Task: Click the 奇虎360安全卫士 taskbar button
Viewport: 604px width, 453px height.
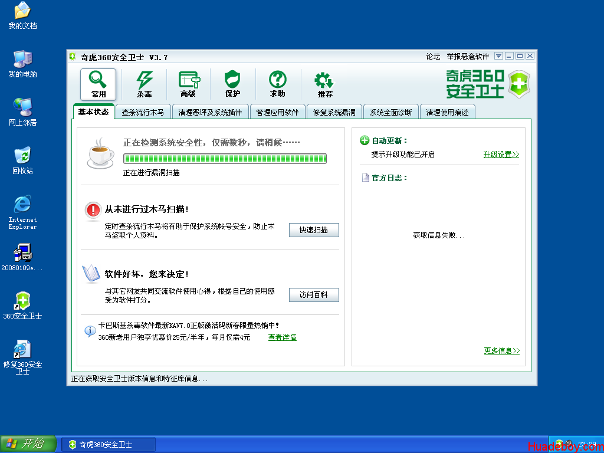Action: (109, 445)
